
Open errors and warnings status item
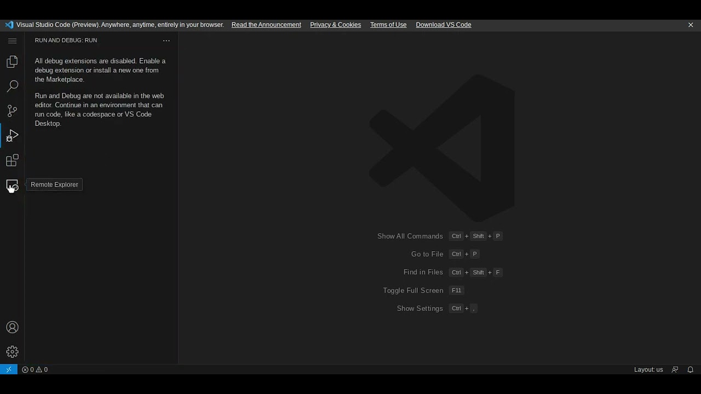(x=35, y=369)
